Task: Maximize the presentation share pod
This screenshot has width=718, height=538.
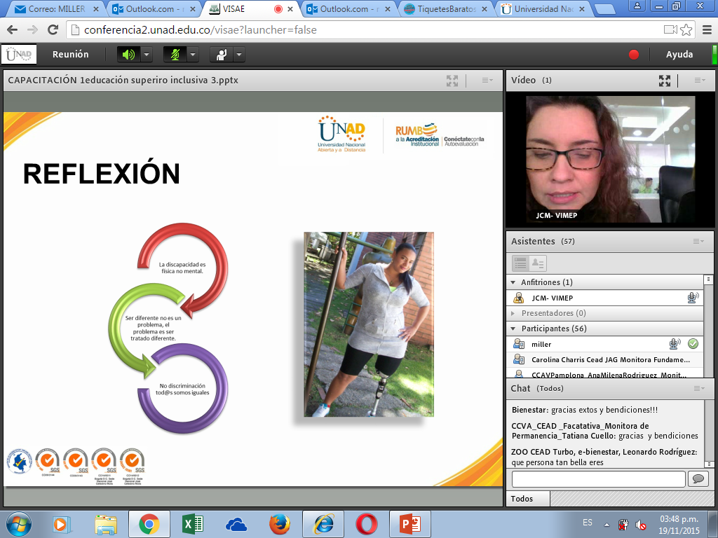Action: coord(452,81)
